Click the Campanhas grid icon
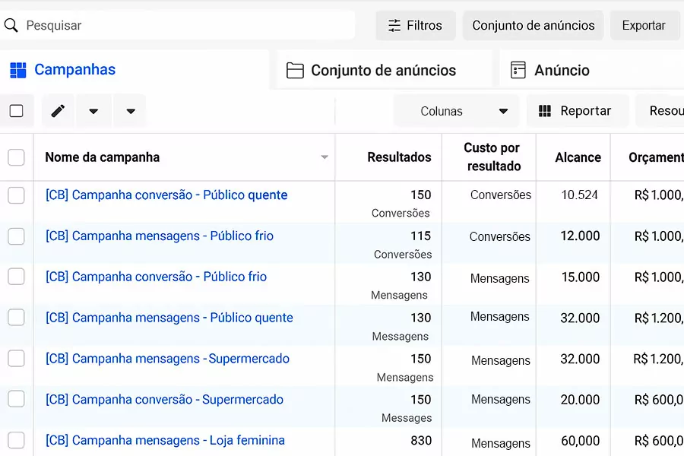The width and height of the screenshot is (684, 456). [18, 70]
